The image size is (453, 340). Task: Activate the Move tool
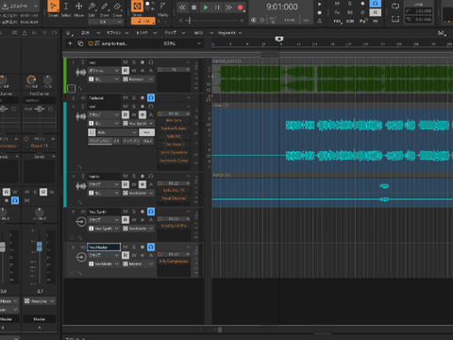click(78, 7)
